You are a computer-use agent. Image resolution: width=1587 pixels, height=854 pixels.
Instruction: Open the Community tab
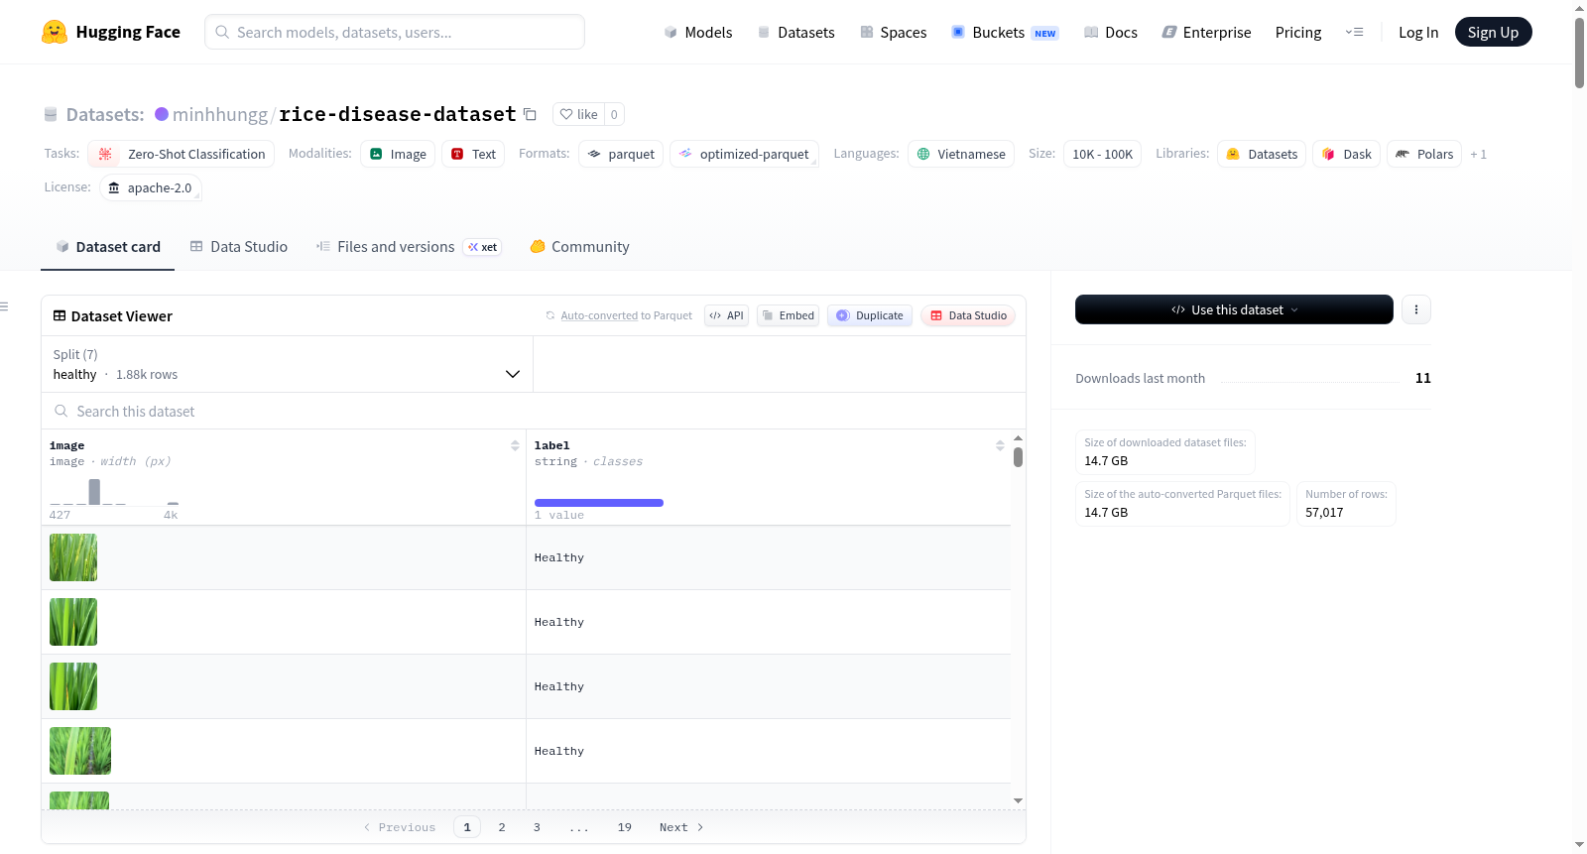579,247
